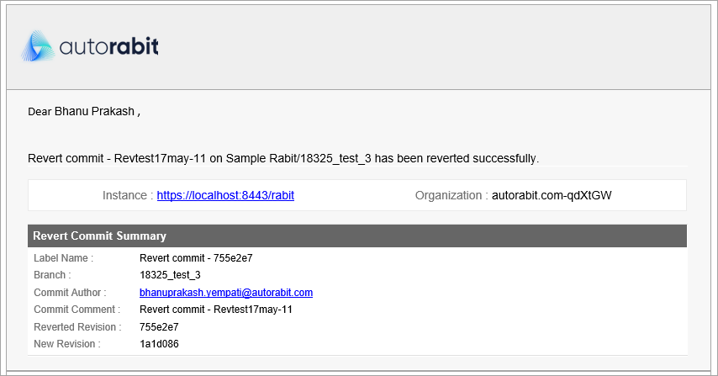Select the Label Name value 'Revert commit - 755e2e7'
This screenshot has width=718, height=376.
[193, 258]
